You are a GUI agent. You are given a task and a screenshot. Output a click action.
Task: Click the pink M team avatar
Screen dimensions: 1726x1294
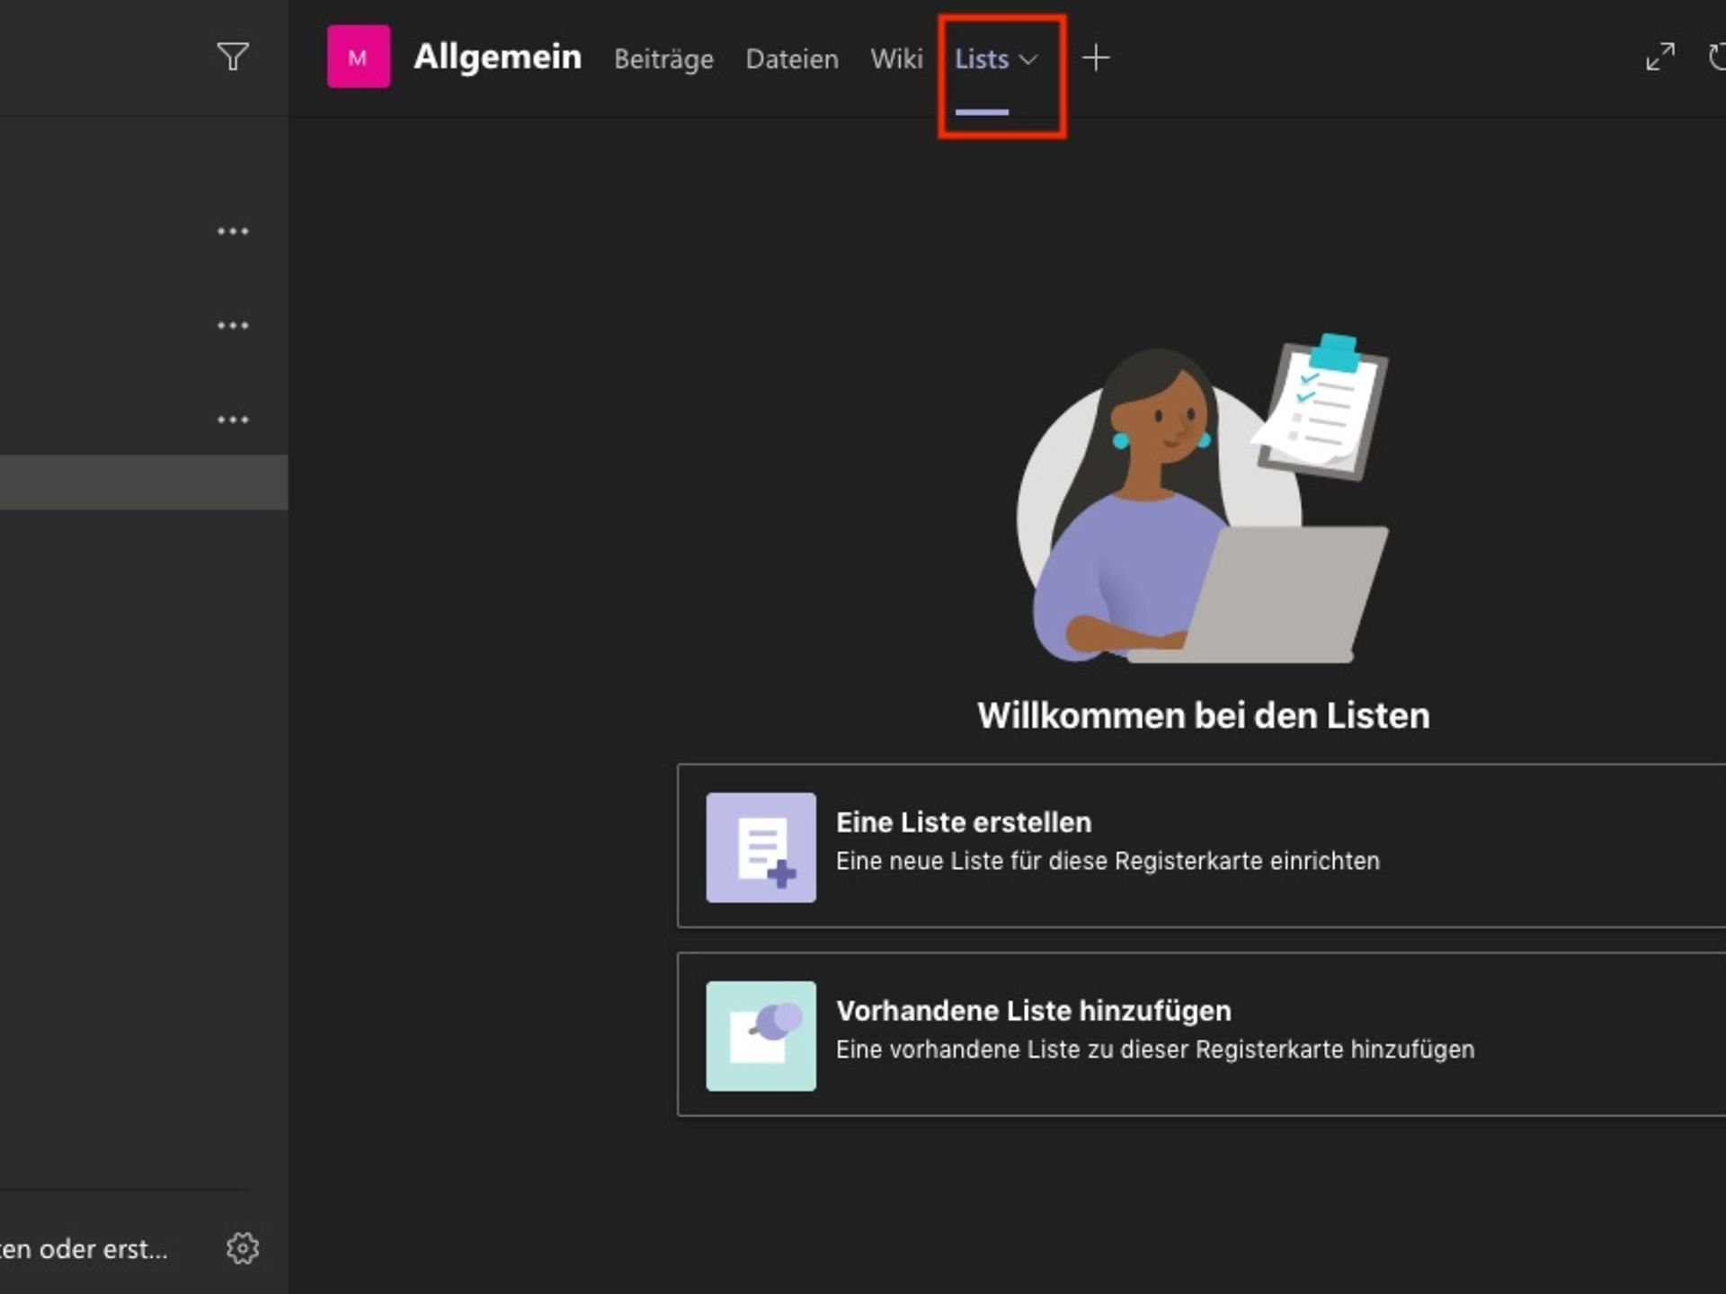(x=358, y=57)
